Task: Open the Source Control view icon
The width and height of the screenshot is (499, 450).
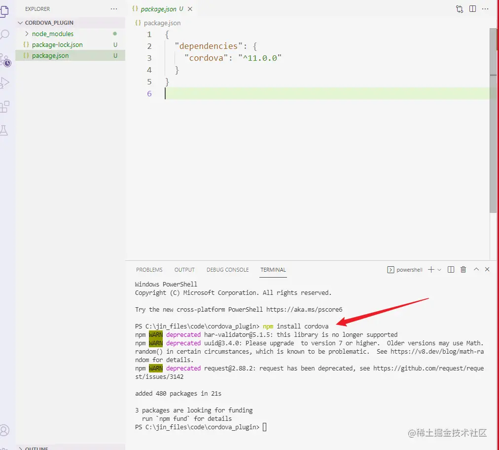Action: coord(5,60)
